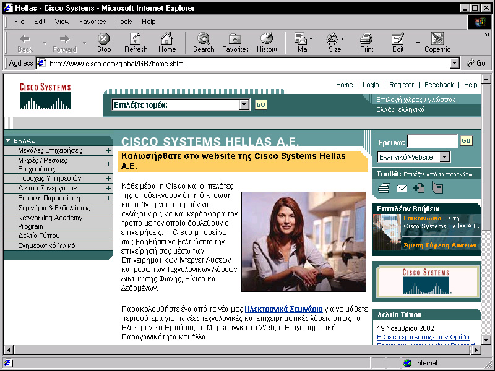Open 'Networking Academy Program' in the sidebar
Image resolution: width=495 pixels, height=371 pixels.
[x=50, y=222]
